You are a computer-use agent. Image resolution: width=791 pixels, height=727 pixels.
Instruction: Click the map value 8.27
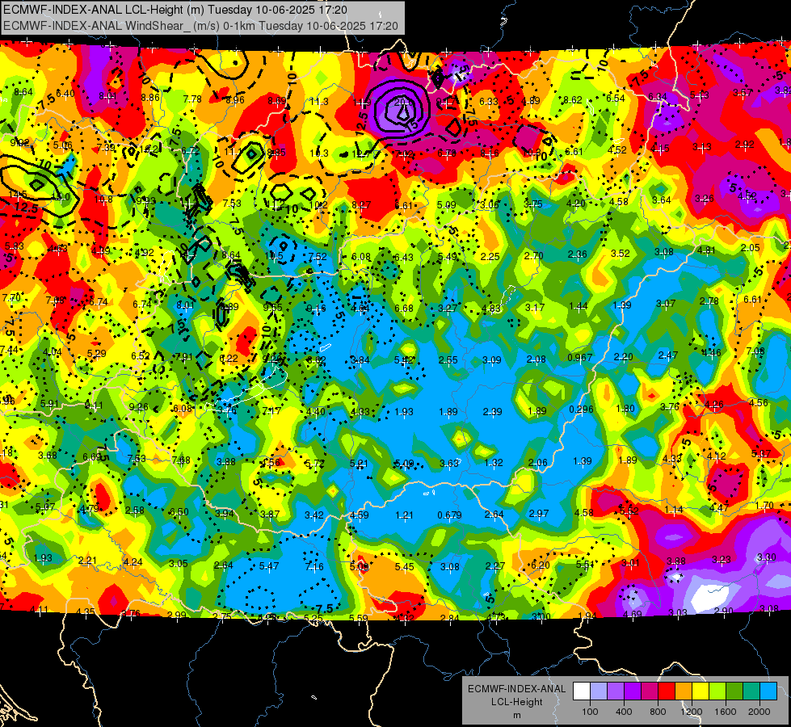(361, 205)
